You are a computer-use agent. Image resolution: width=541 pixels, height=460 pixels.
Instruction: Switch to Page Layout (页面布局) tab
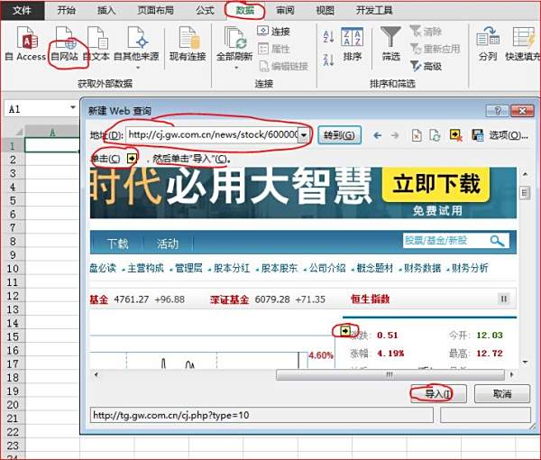click(x=155, y=10)
